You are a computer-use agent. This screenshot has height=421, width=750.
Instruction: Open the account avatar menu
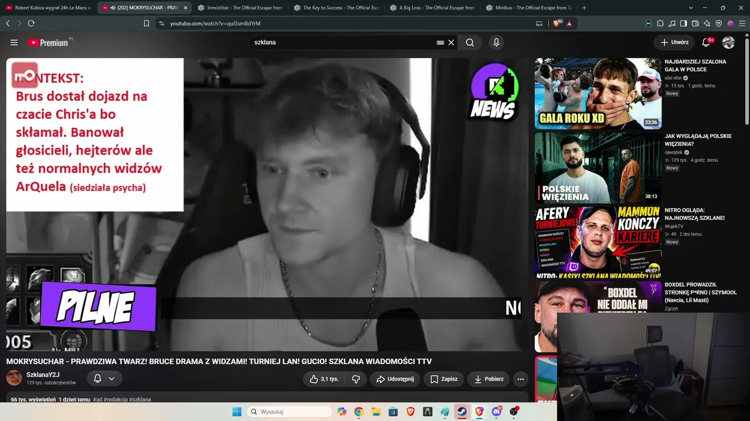pos(728,43)
